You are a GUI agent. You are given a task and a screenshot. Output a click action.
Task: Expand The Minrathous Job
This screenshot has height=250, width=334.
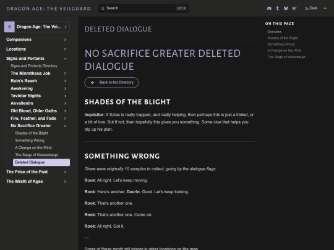pos(65,73)
